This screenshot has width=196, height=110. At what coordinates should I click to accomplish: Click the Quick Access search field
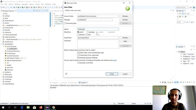pos(182,7)
